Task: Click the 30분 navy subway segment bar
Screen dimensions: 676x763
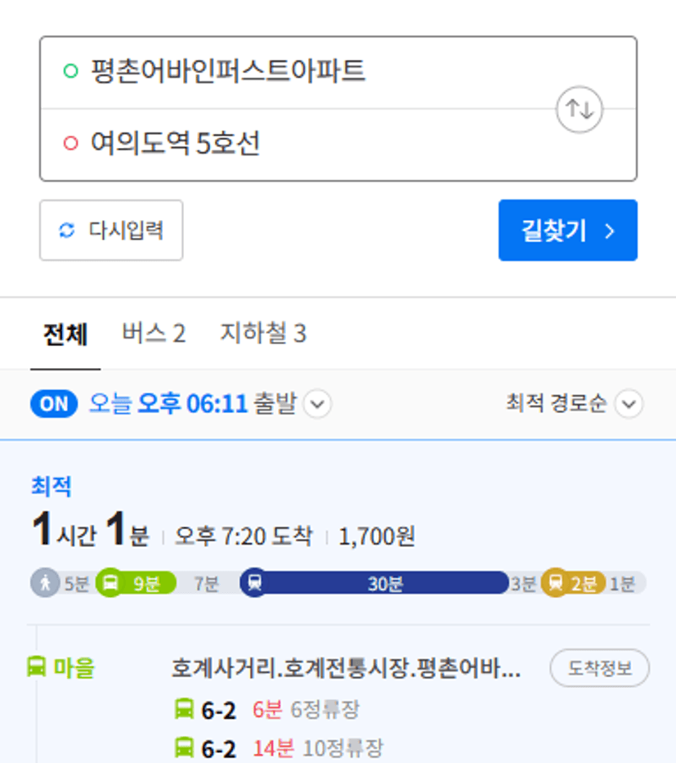Action: [x=384, y=583]
